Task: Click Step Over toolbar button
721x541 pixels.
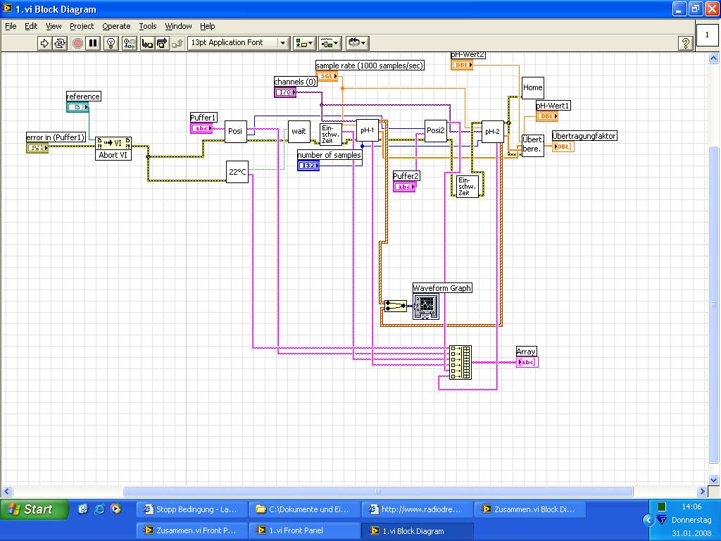Action: (x=162, y=43)
